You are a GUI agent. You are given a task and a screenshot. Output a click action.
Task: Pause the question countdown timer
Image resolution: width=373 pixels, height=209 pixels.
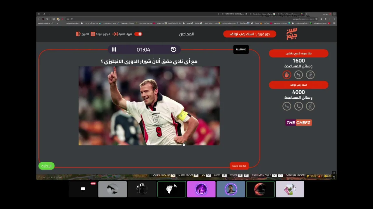tap(114, 50)
